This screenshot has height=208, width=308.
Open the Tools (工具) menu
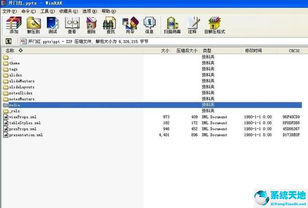(48, 11)
